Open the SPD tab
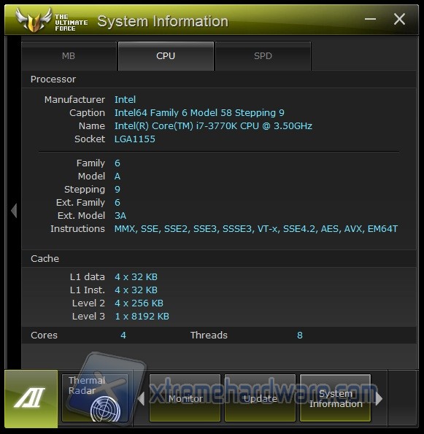This screenshot has width=424, height=434. (x=263, y=56)
